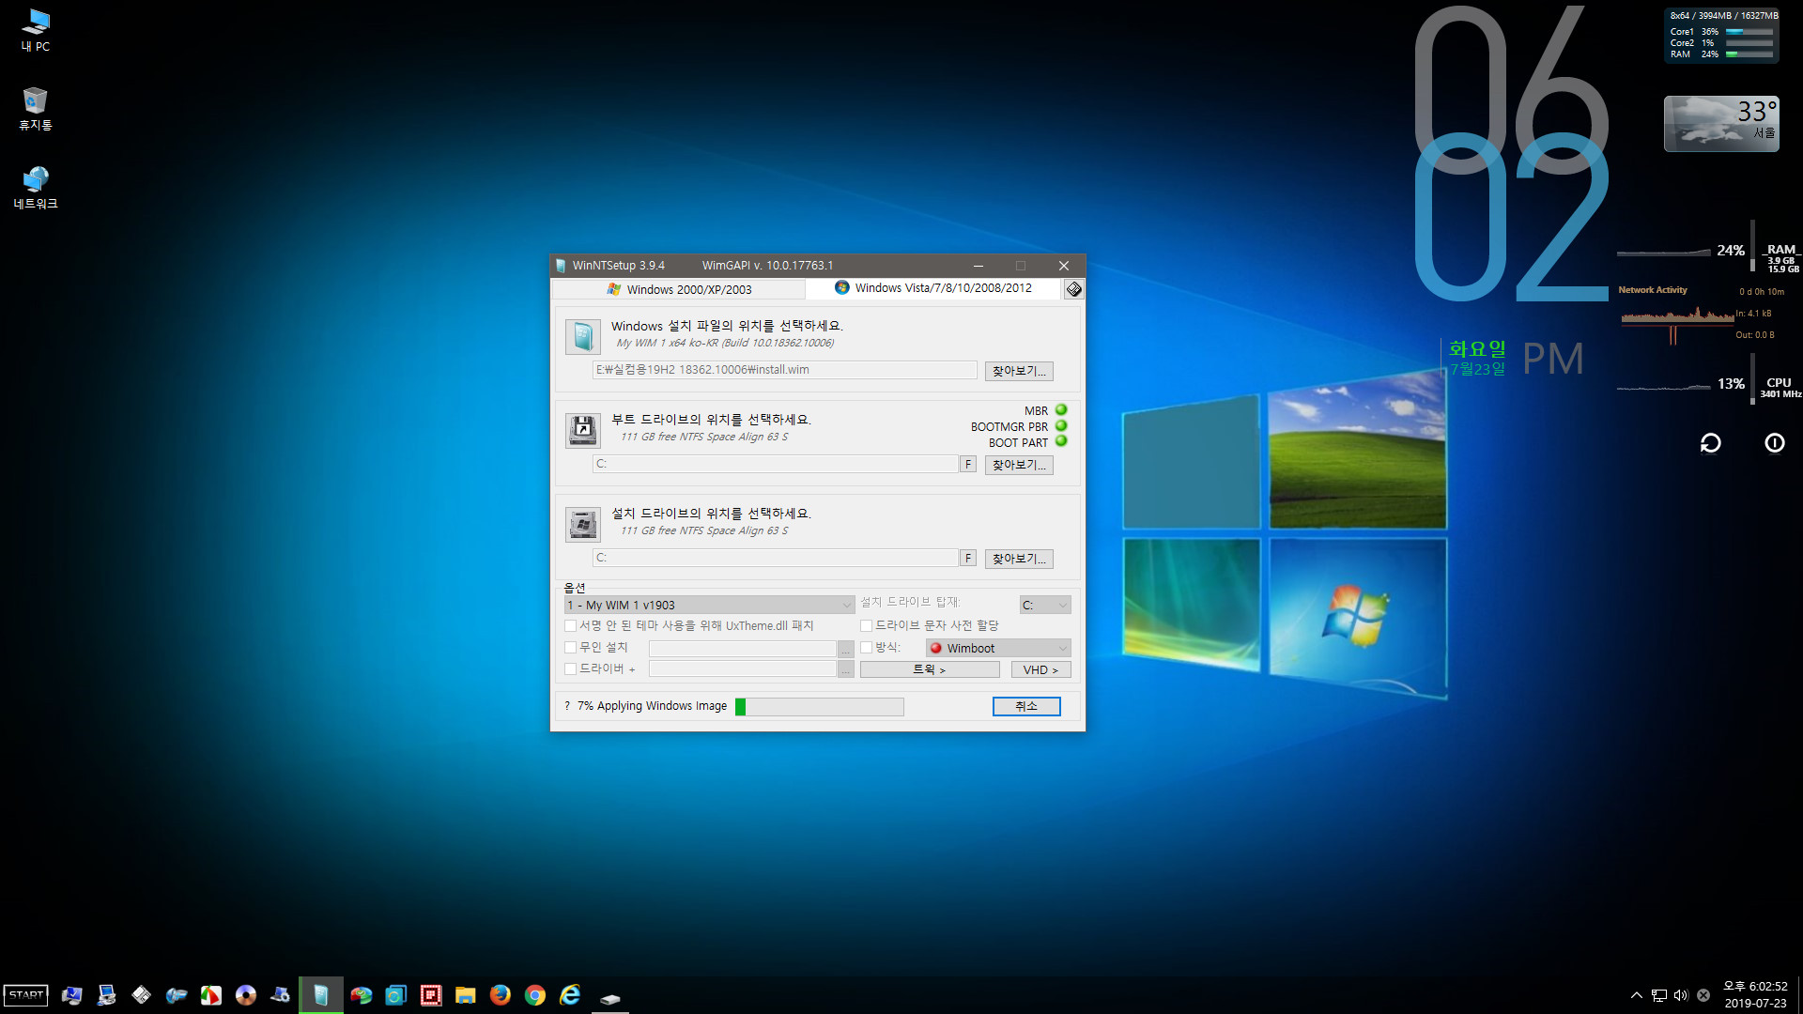This screenshot has width=1803, height=1014.
Task: Click the boot drive floppy icon
Action: pyautogui.click(x=583, y=430)
